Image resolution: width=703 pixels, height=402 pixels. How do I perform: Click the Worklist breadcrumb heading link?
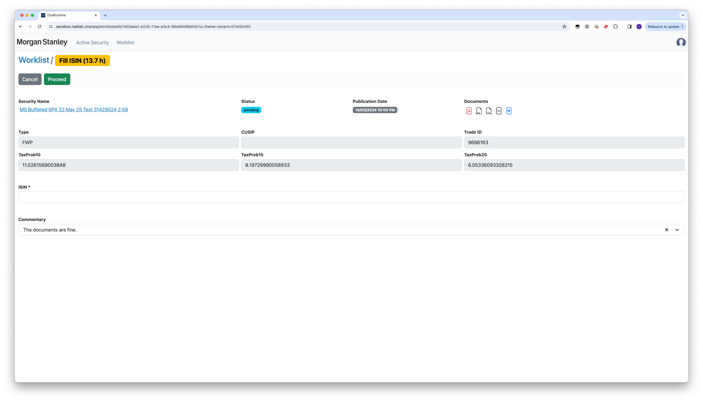click(x=34, y=60)
